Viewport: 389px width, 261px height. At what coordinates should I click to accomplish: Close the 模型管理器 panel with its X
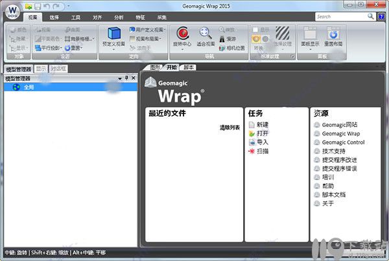point(134,78)
